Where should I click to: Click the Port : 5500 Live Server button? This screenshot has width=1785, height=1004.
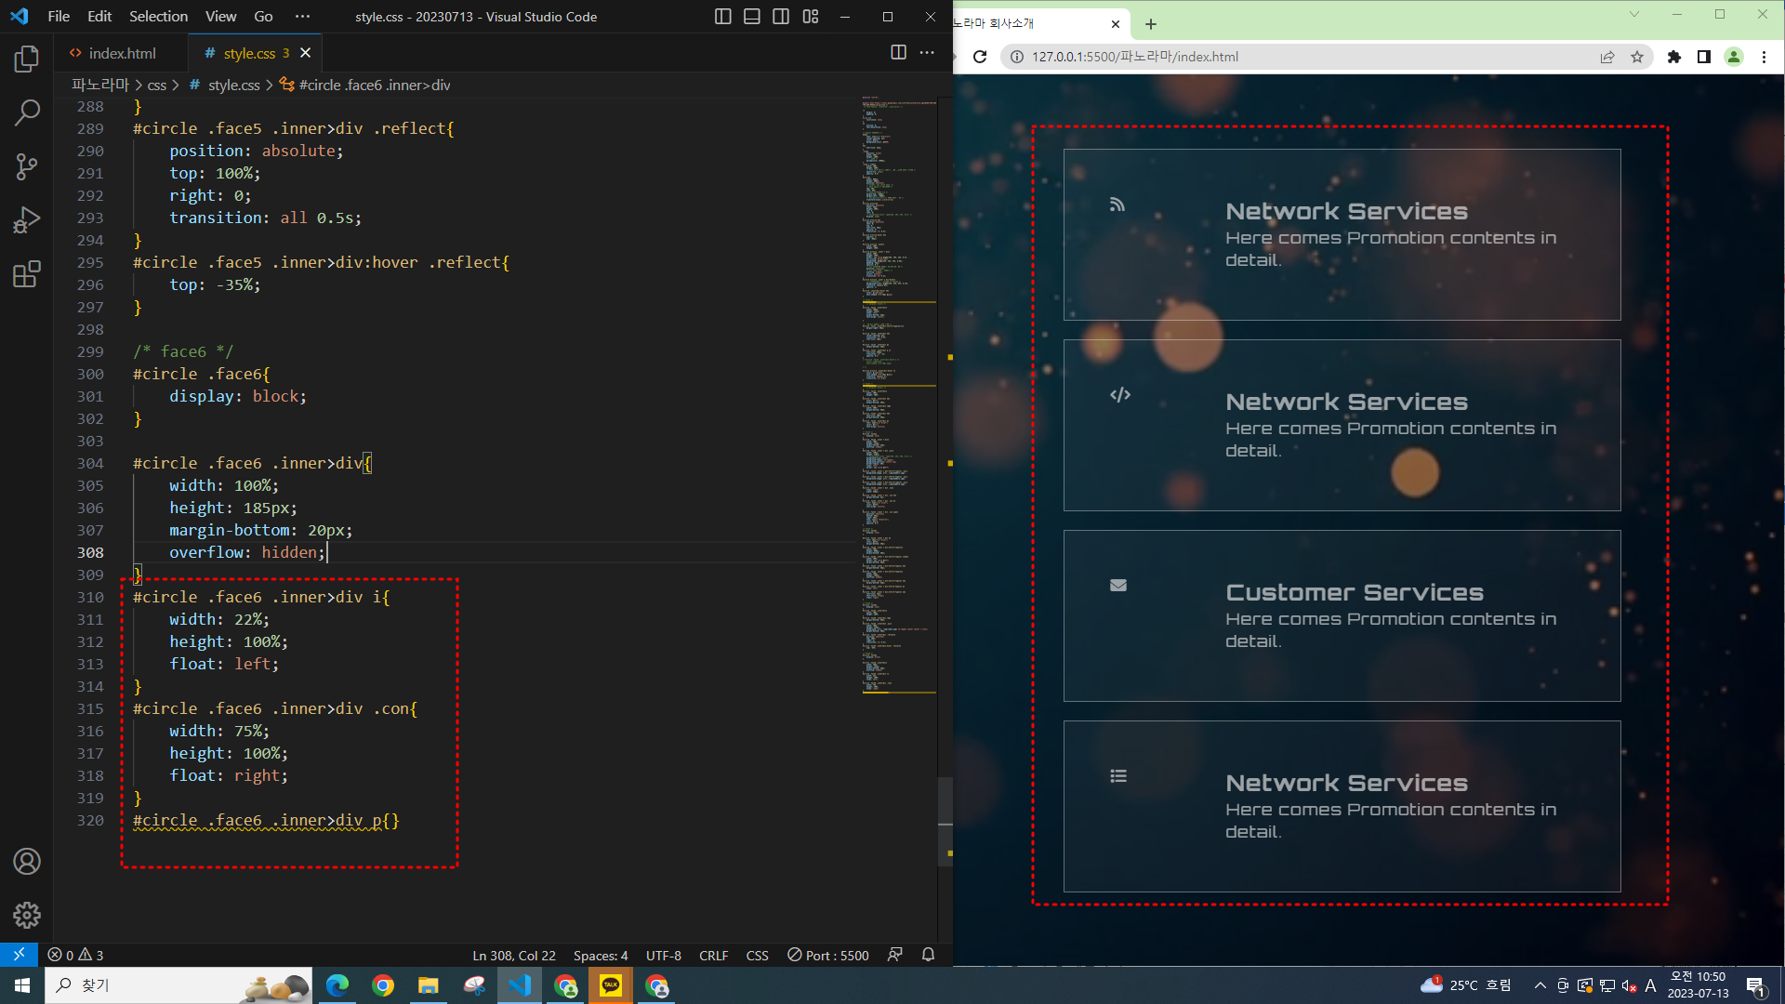[828, 956]
